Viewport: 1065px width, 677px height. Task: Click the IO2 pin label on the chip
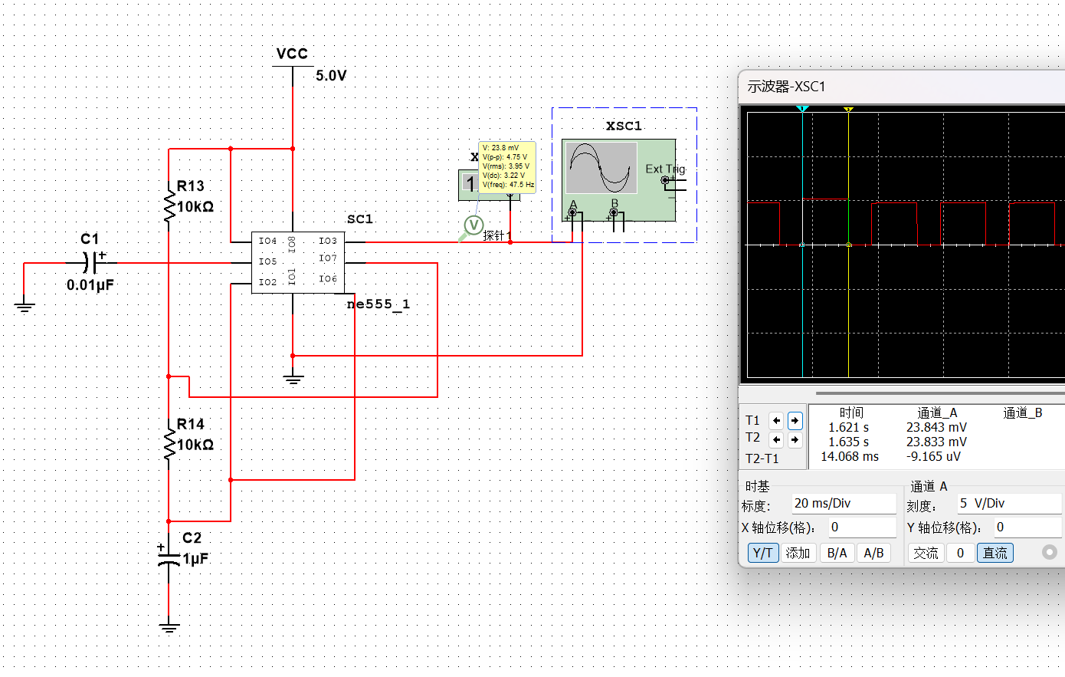coord(267,282)
